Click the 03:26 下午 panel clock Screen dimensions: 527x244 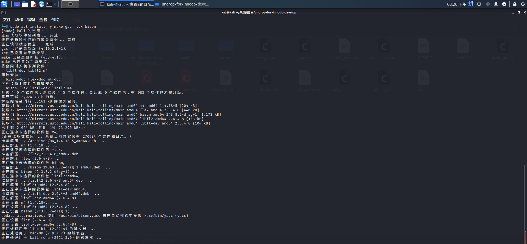[456, 4]
